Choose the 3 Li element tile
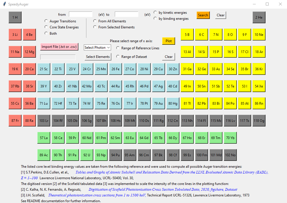This screenshot has width=287, height=203. point(15,35)
